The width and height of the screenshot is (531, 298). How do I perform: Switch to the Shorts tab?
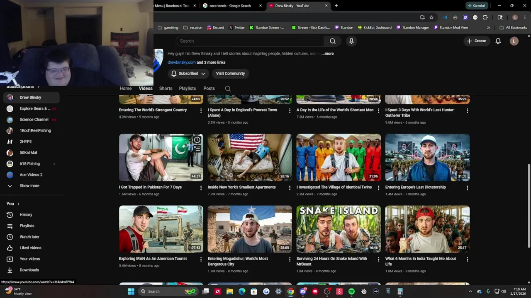166,89
